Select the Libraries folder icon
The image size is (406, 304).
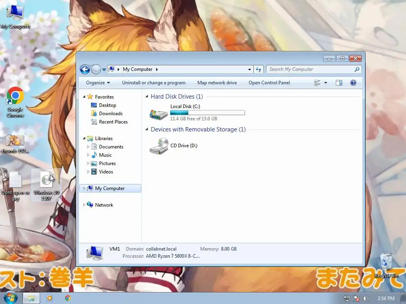(90, 138)
